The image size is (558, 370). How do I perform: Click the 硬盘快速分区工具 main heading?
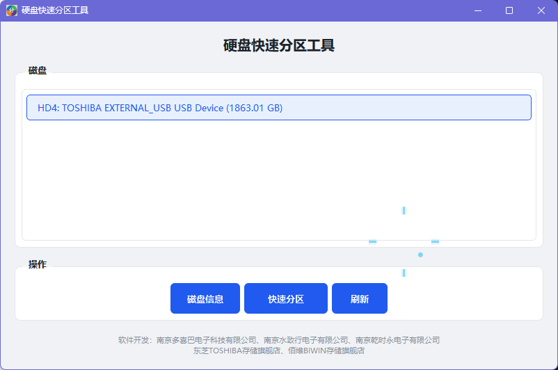point(278,45)
